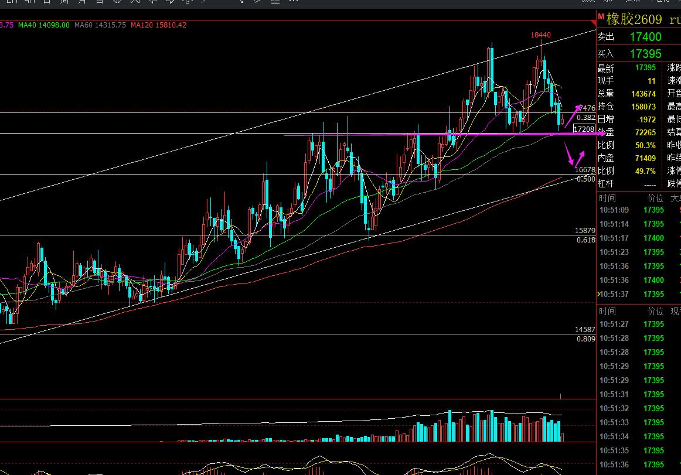Click the 17395 price in the 10:51:31 row

pos(653,395)
